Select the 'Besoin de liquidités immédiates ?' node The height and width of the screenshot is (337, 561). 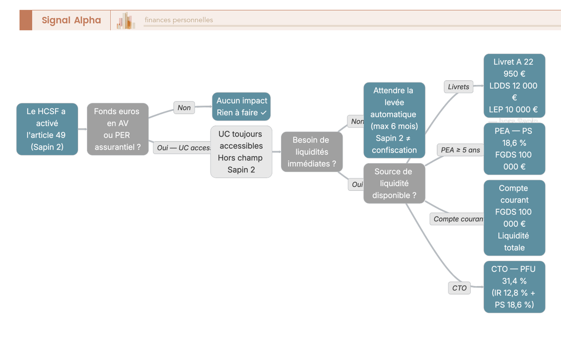coord(311,151)
